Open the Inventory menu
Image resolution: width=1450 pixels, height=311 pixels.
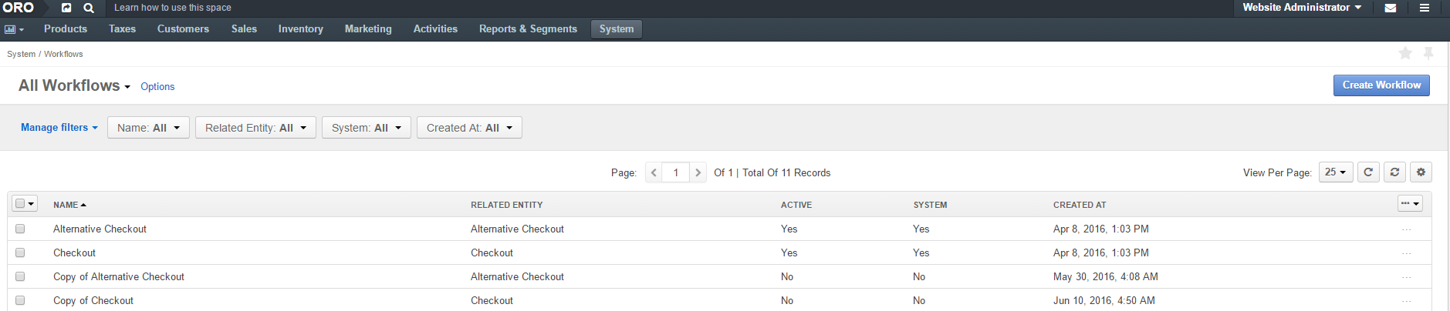tap(300, 29)
